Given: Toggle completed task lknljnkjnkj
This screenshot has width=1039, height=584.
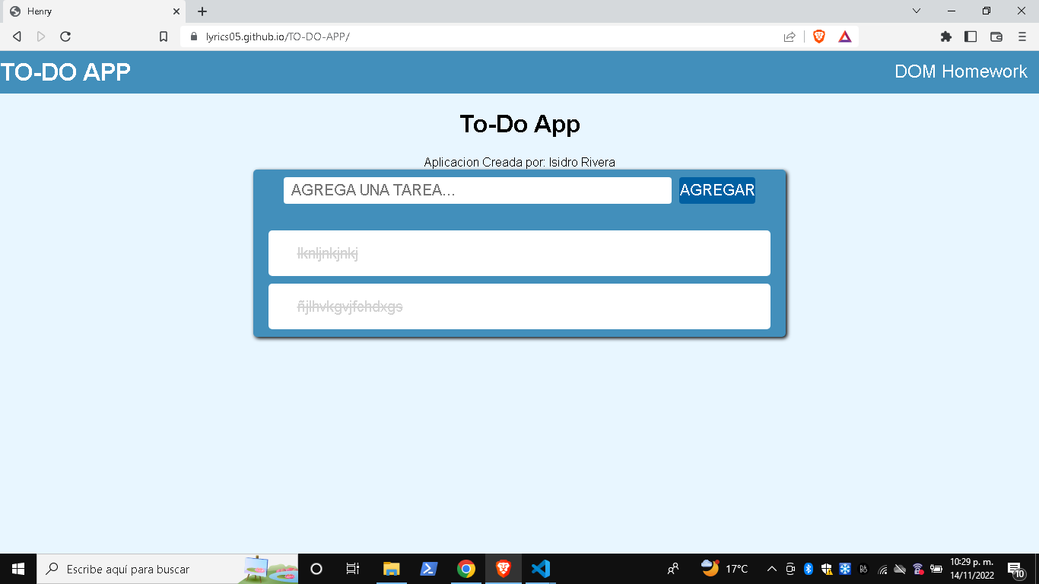Looking at the screenshot, I should coord(519,252).
